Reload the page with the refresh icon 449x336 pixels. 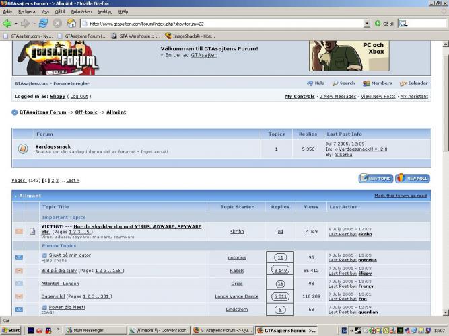click(44, 24)
